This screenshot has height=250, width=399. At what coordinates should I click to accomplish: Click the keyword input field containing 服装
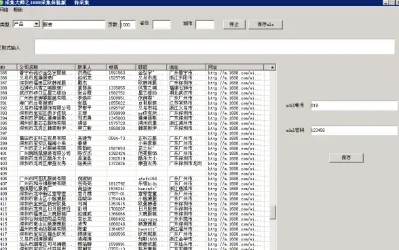pyautogui.click(x=74, y=24)
